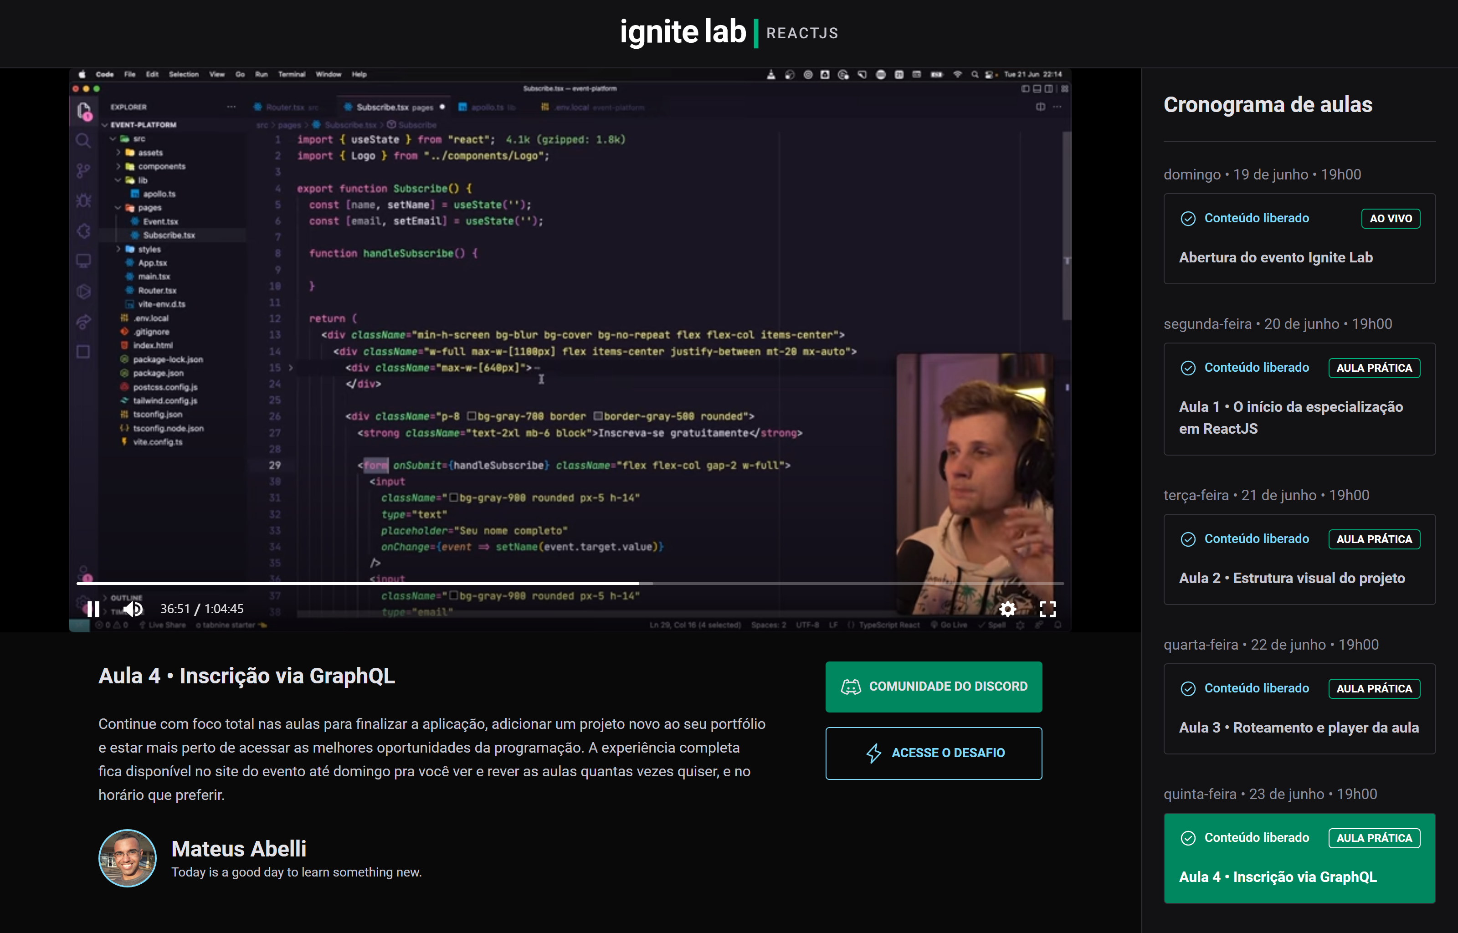
Task: Mute the video volume icon
Action: coord(133,609)
